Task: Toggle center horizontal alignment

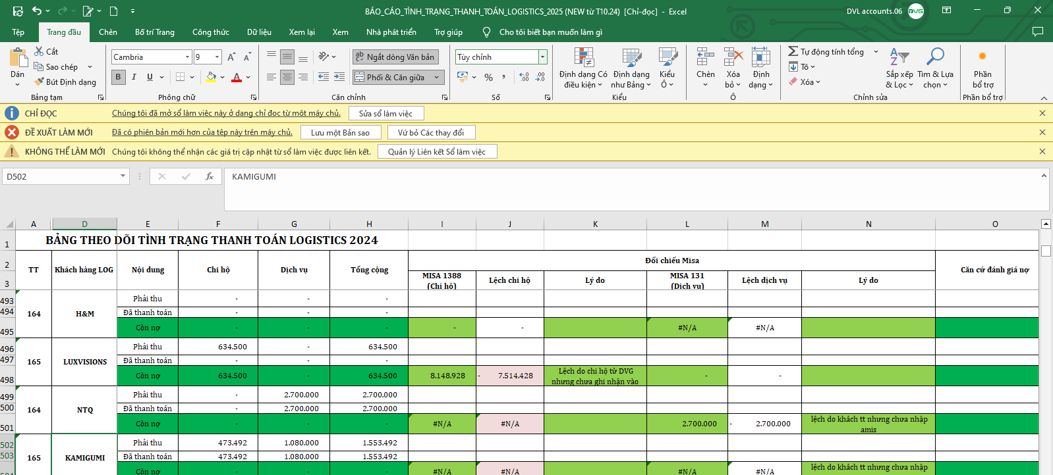Action: [x=287, y=77]
